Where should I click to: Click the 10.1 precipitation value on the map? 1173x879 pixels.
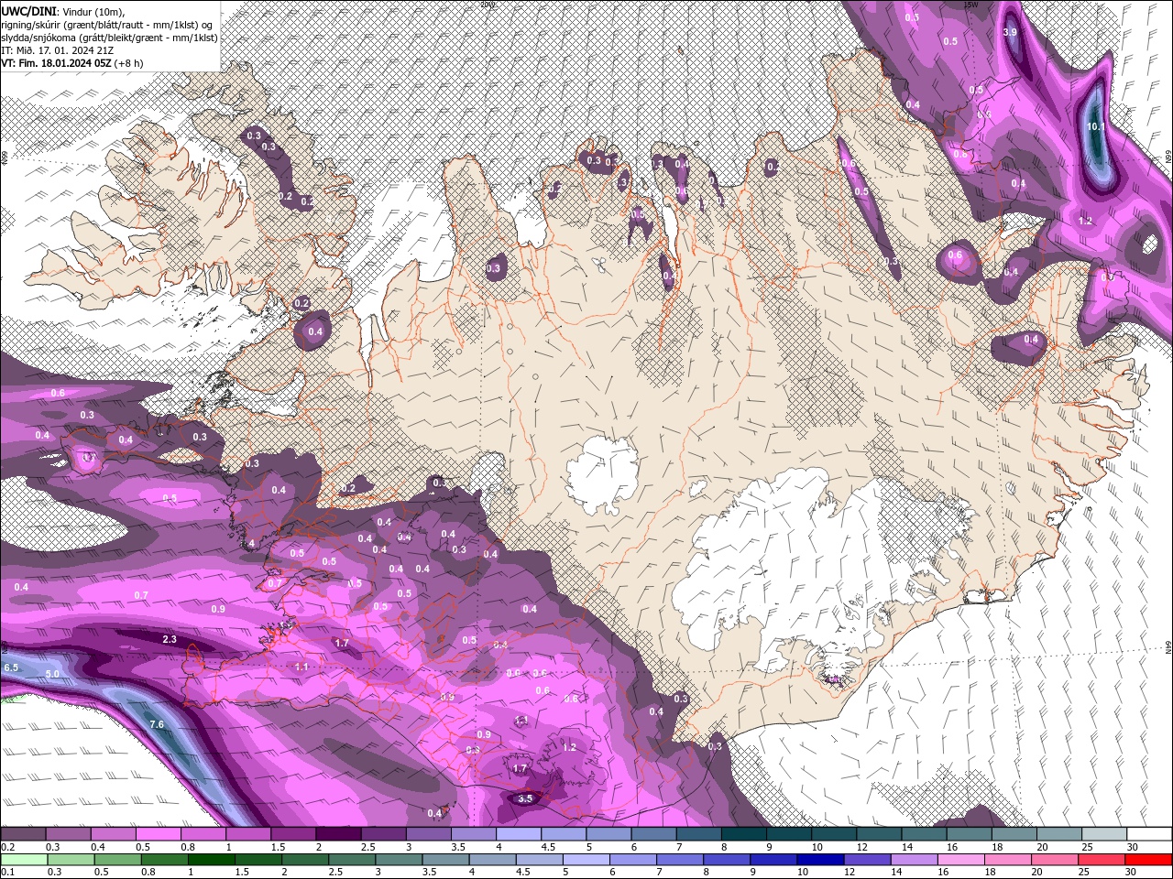tap(1095, 127)
